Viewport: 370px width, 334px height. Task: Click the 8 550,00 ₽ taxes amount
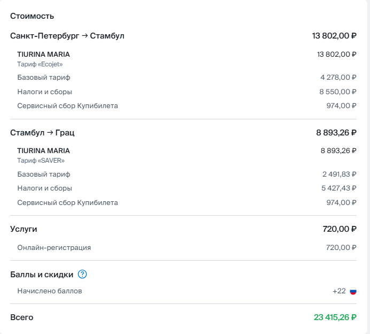click(x=338, y=92)
